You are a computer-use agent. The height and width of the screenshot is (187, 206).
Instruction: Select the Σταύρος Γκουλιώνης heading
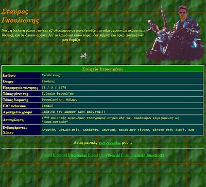(20, 16)
